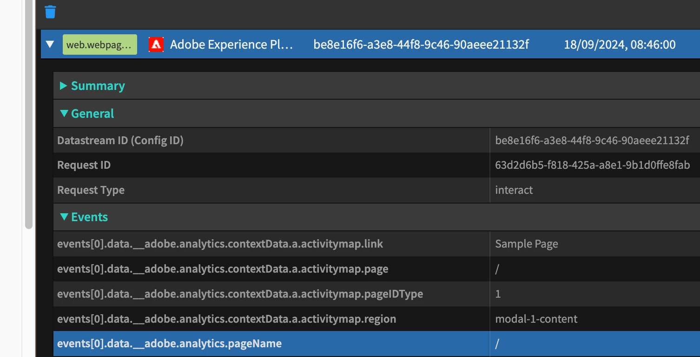Expand the Summary section
This screenshot has height=357, width=700.
(64, 86)
